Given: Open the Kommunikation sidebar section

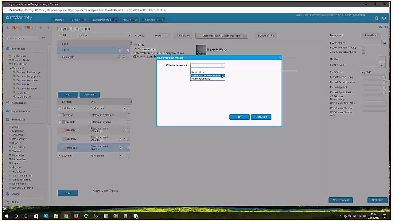Looking at the screenshot, I should coord(21,111).
